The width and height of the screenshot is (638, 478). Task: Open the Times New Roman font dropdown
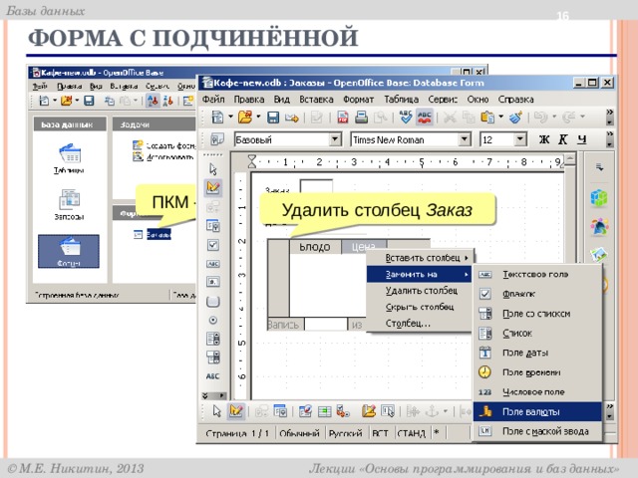(465, 139)
